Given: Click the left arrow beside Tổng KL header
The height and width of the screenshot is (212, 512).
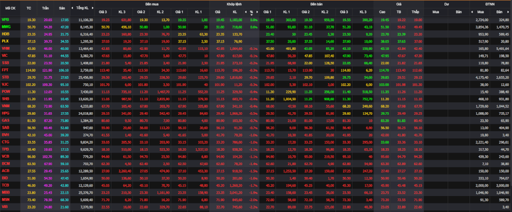Looking at the screenshot, I should pos(73,7).
